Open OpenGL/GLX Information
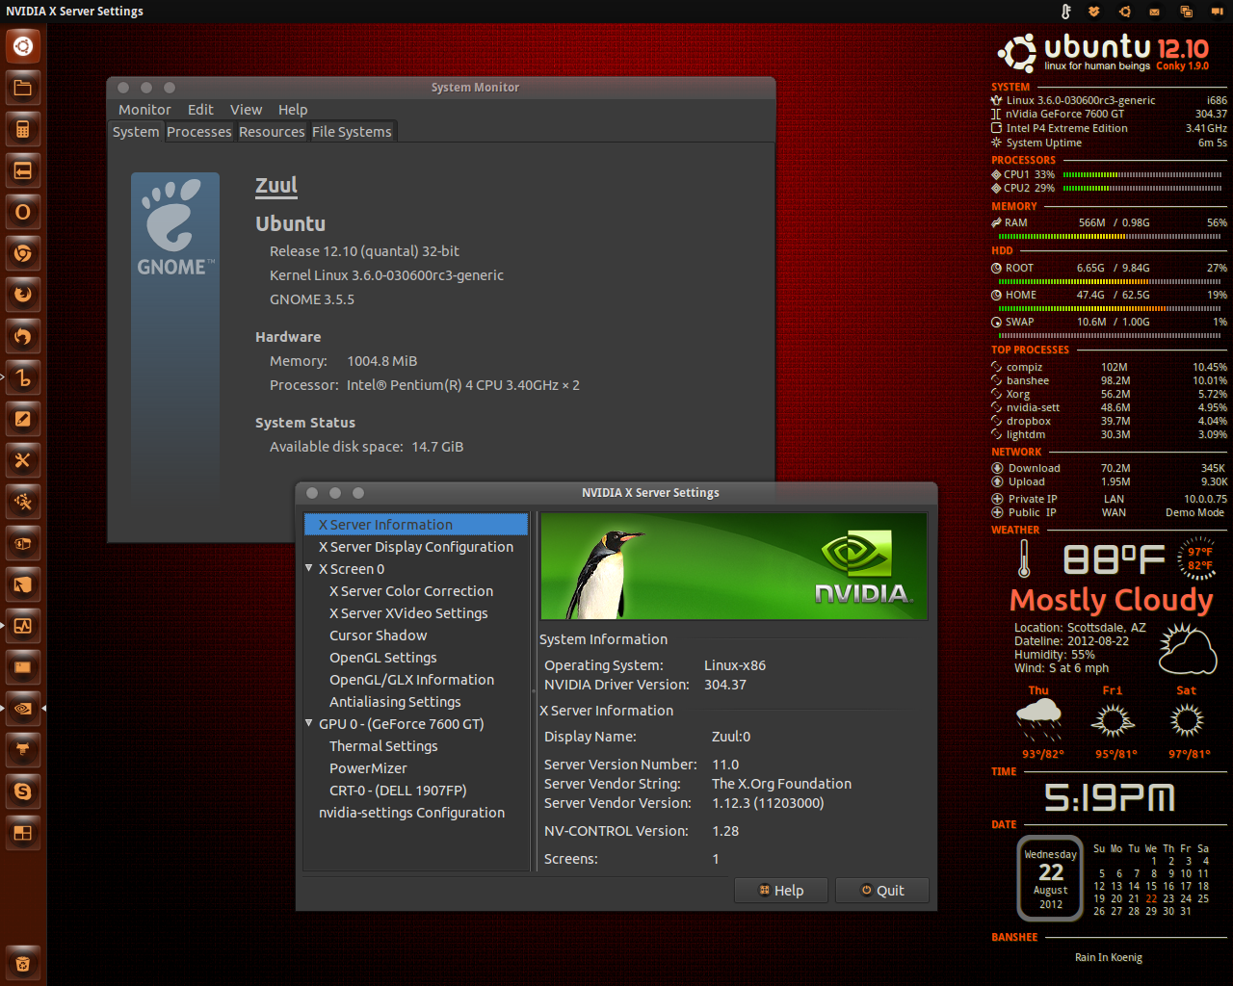Viewport: 1233px width, 986px height. [411, 680]
